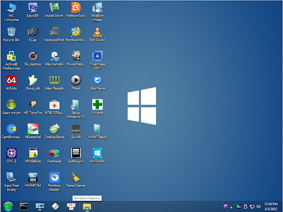
Task: Launch Setup Windows OS
Action: click(x=76, y=109)
